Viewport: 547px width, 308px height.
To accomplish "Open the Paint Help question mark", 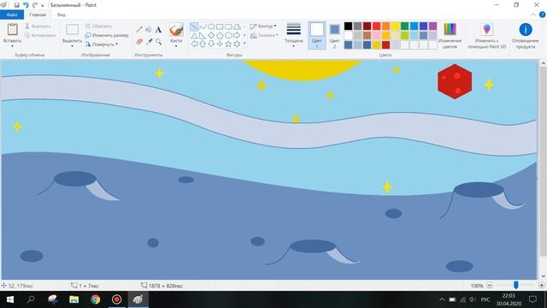I will coord(542,15).
